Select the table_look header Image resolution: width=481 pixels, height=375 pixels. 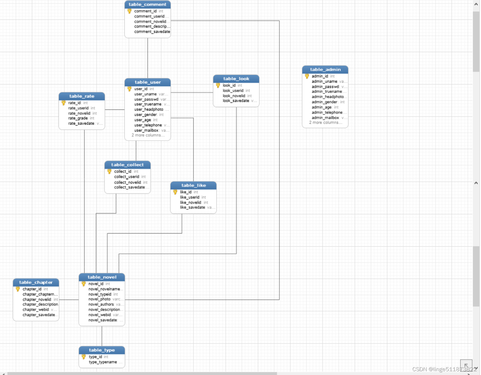(x=236, y=79)
